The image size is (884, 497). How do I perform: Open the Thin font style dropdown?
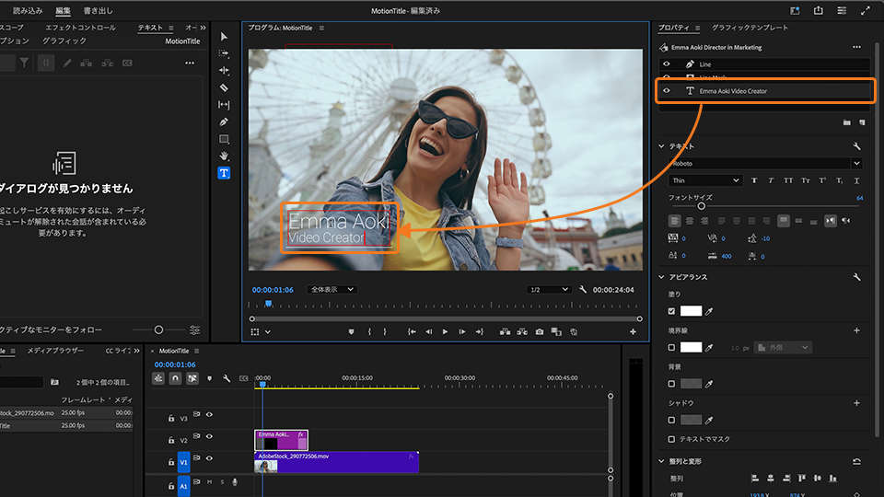705,180
